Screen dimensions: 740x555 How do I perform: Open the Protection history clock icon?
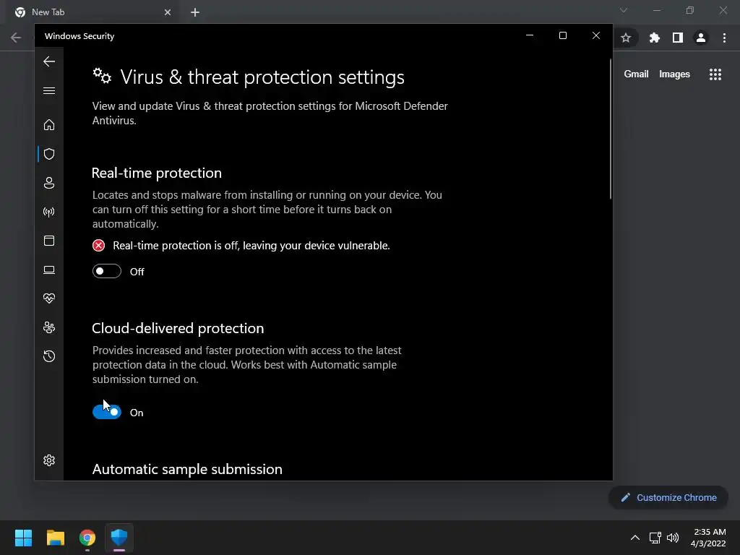pos(49,356)
